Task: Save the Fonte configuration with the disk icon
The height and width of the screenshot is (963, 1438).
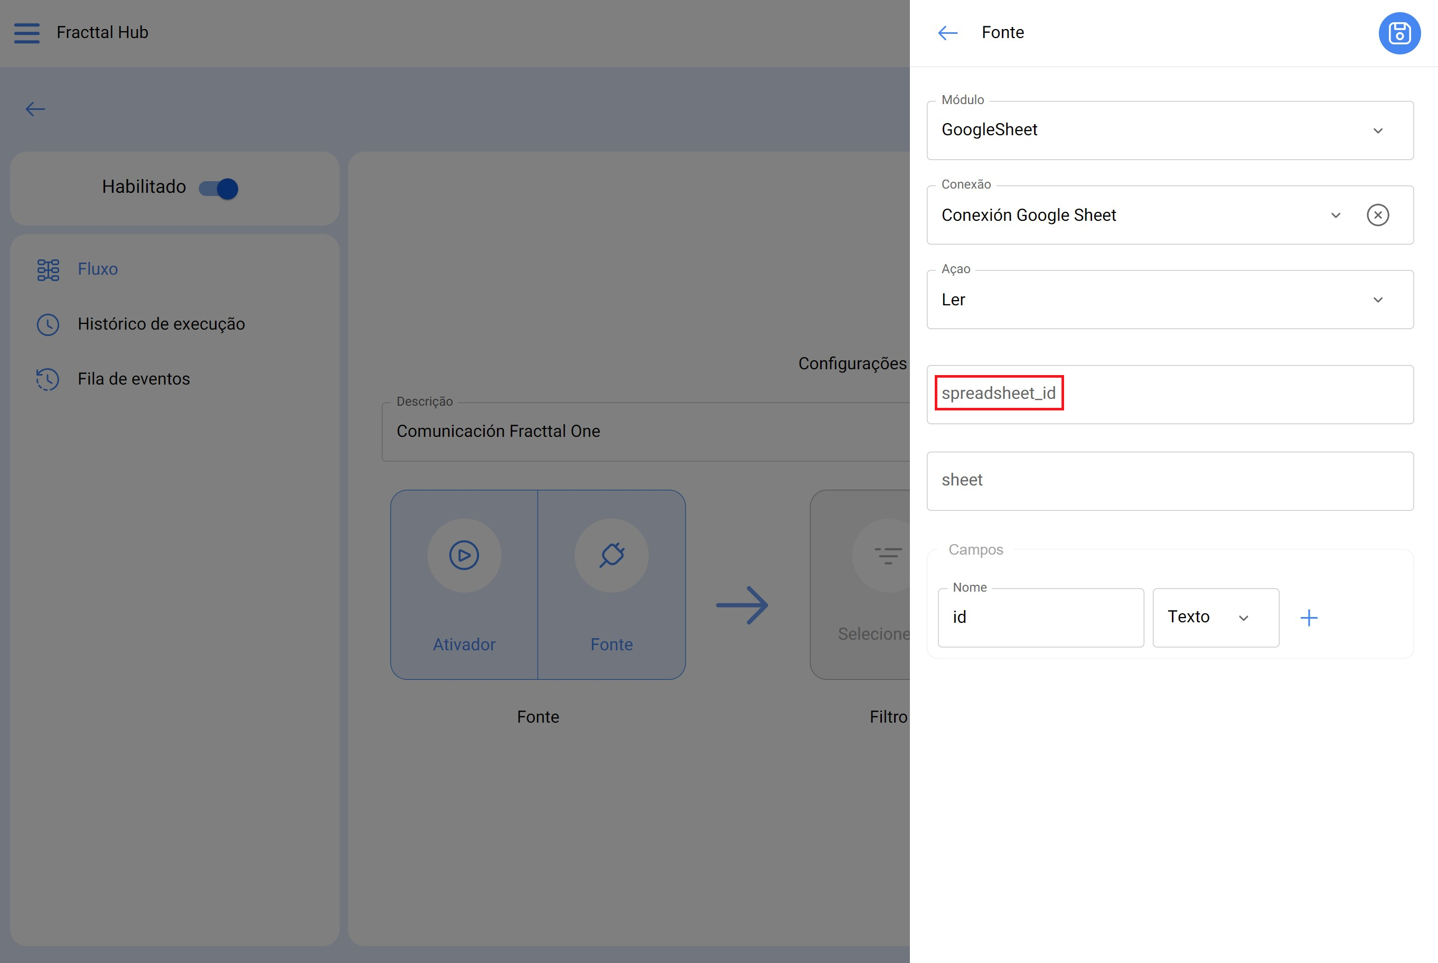Action: point(1399,33)
